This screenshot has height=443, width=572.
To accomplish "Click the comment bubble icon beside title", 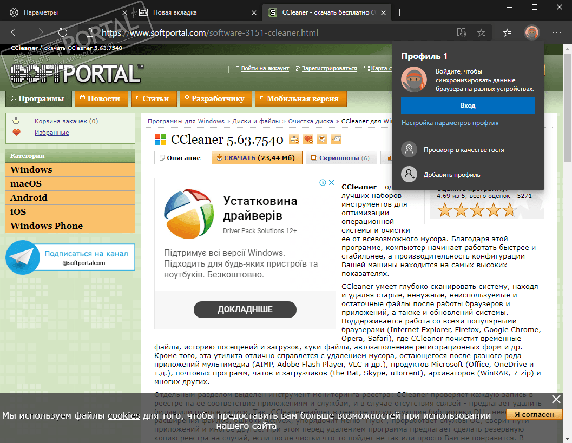I will click(x=322, y=139).
